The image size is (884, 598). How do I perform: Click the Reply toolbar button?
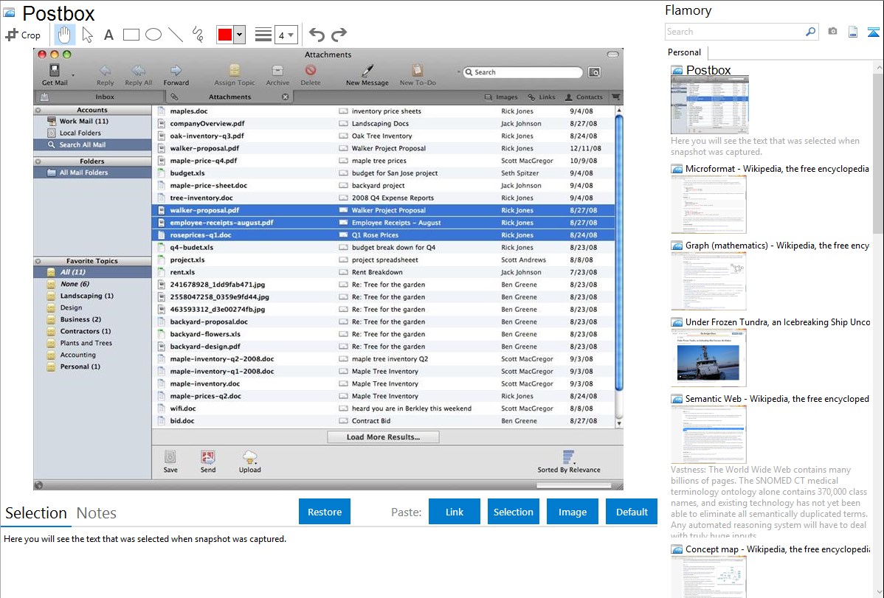(x=105, y=74)
